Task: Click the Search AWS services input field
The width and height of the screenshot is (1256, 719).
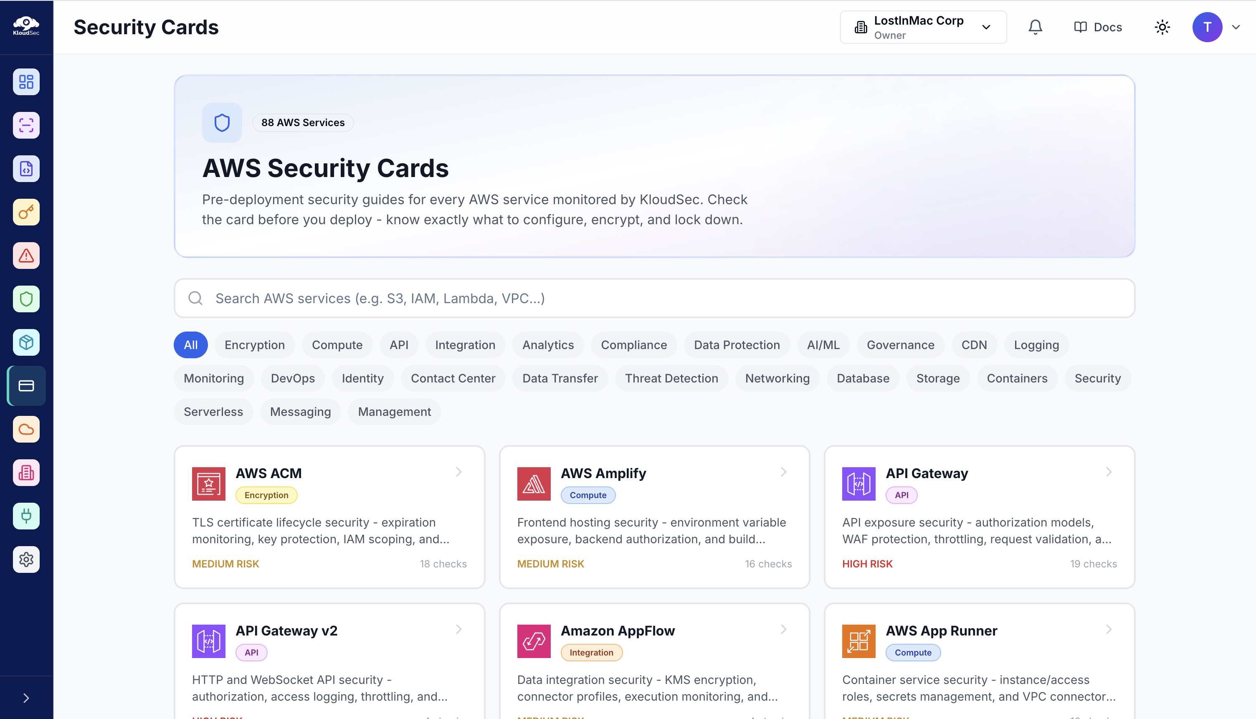Action: coord(654,298)
